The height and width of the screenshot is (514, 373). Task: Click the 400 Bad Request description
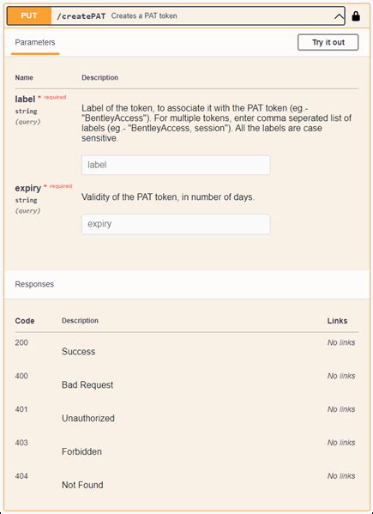tap(87, 384)
